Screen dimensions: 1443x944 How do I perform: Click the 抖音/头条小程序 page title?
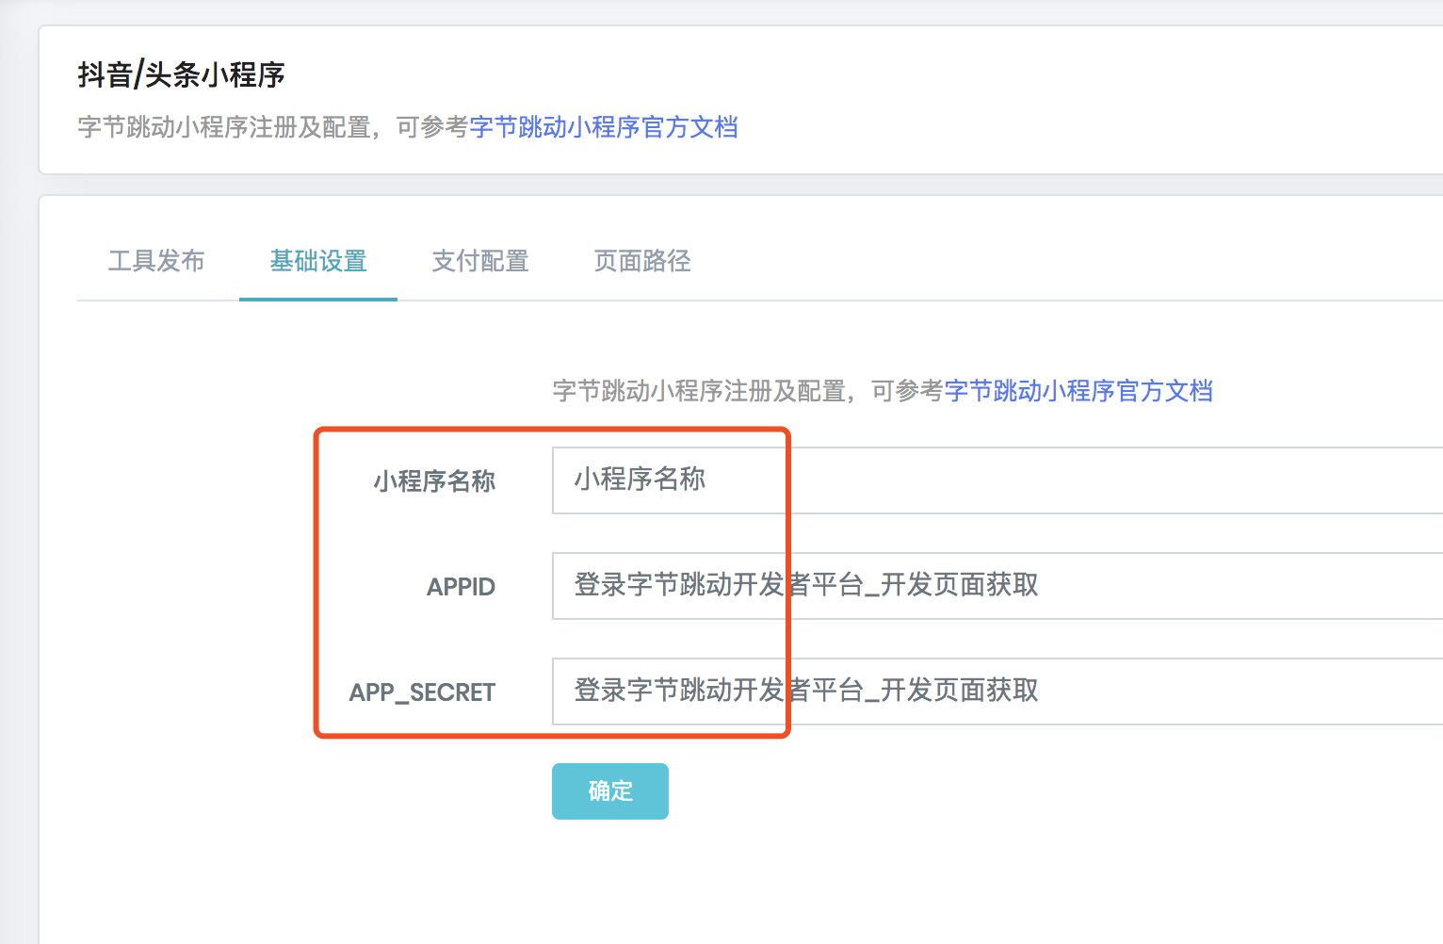[182, 74]
